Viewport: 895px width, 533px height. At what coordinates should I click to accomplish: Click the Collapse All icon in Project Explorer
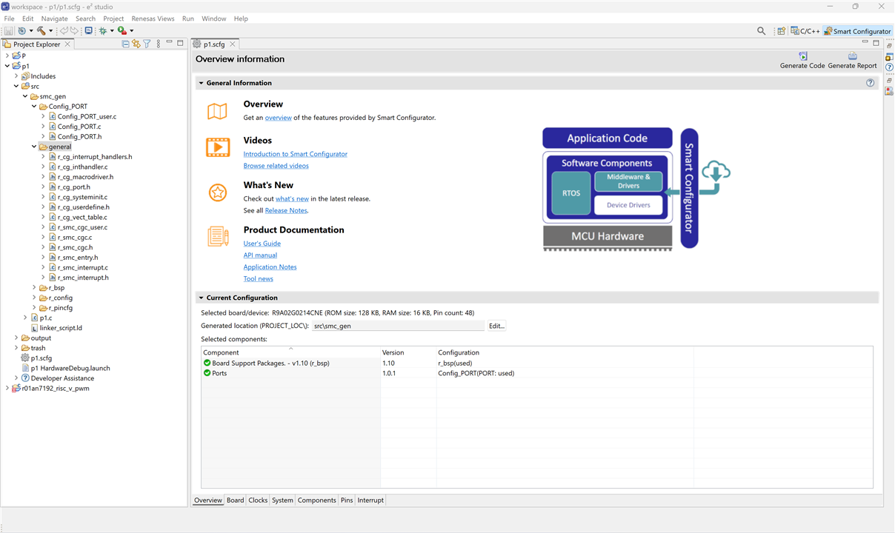125,44
